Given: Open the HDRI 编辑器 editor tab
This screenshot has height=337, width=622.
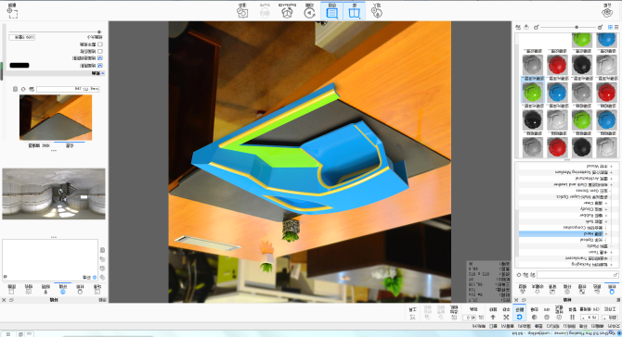Looking at the screenshot, I should tap(39, 145).
